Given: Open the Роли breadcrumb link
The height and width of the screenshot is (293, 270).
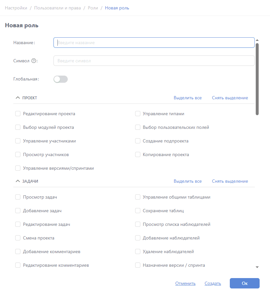Looking at the screenshot, I should (x=93, y=8).
